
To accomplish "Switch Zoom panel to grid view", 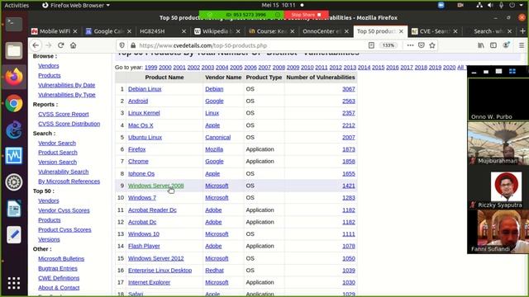I will point(512,71).
